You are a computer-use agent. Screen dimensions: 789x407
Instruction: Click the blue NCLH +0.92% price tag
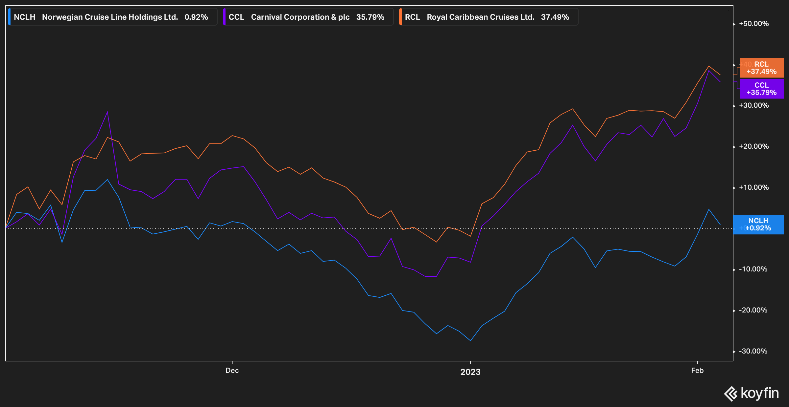click(x=758, y=225)
